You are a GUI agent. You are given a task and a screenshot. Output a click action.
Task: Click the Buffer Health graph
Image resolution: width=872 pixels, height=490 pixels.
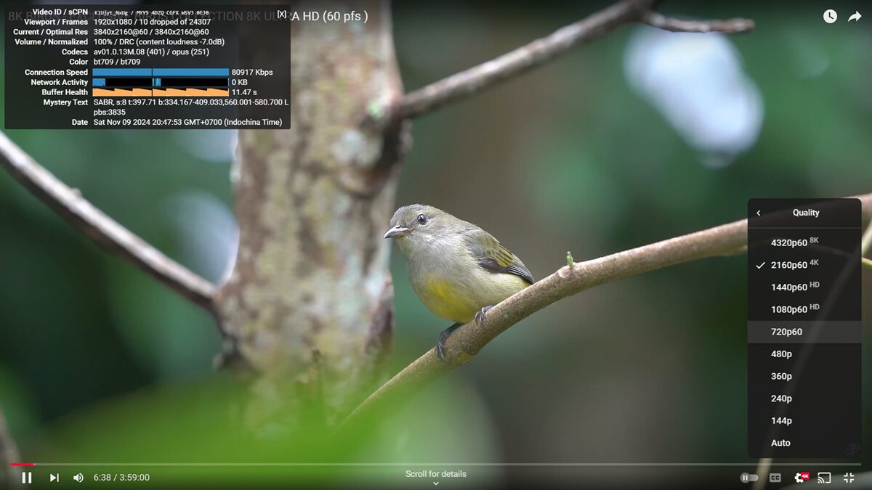[x=161, y=92]
